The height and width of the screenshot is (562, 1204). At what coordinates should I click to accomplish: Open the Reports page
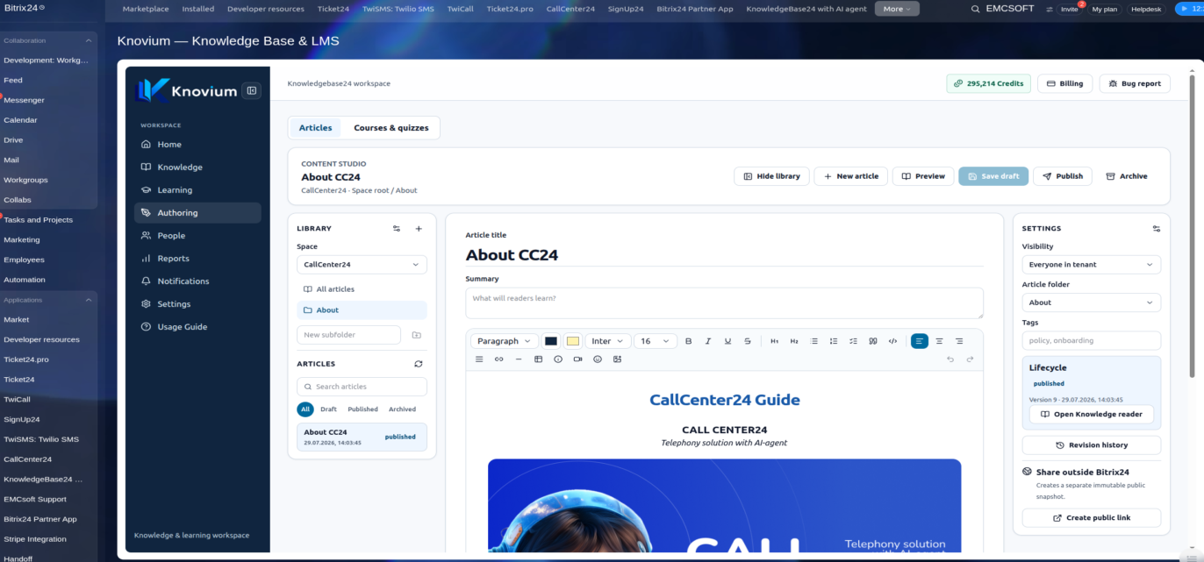[x=197, y=259]
